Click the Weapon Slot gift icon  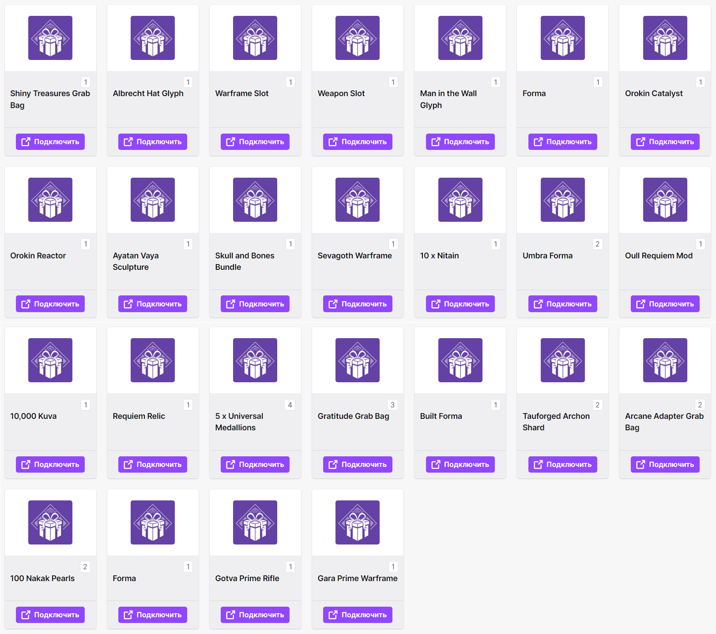(358, 38)
